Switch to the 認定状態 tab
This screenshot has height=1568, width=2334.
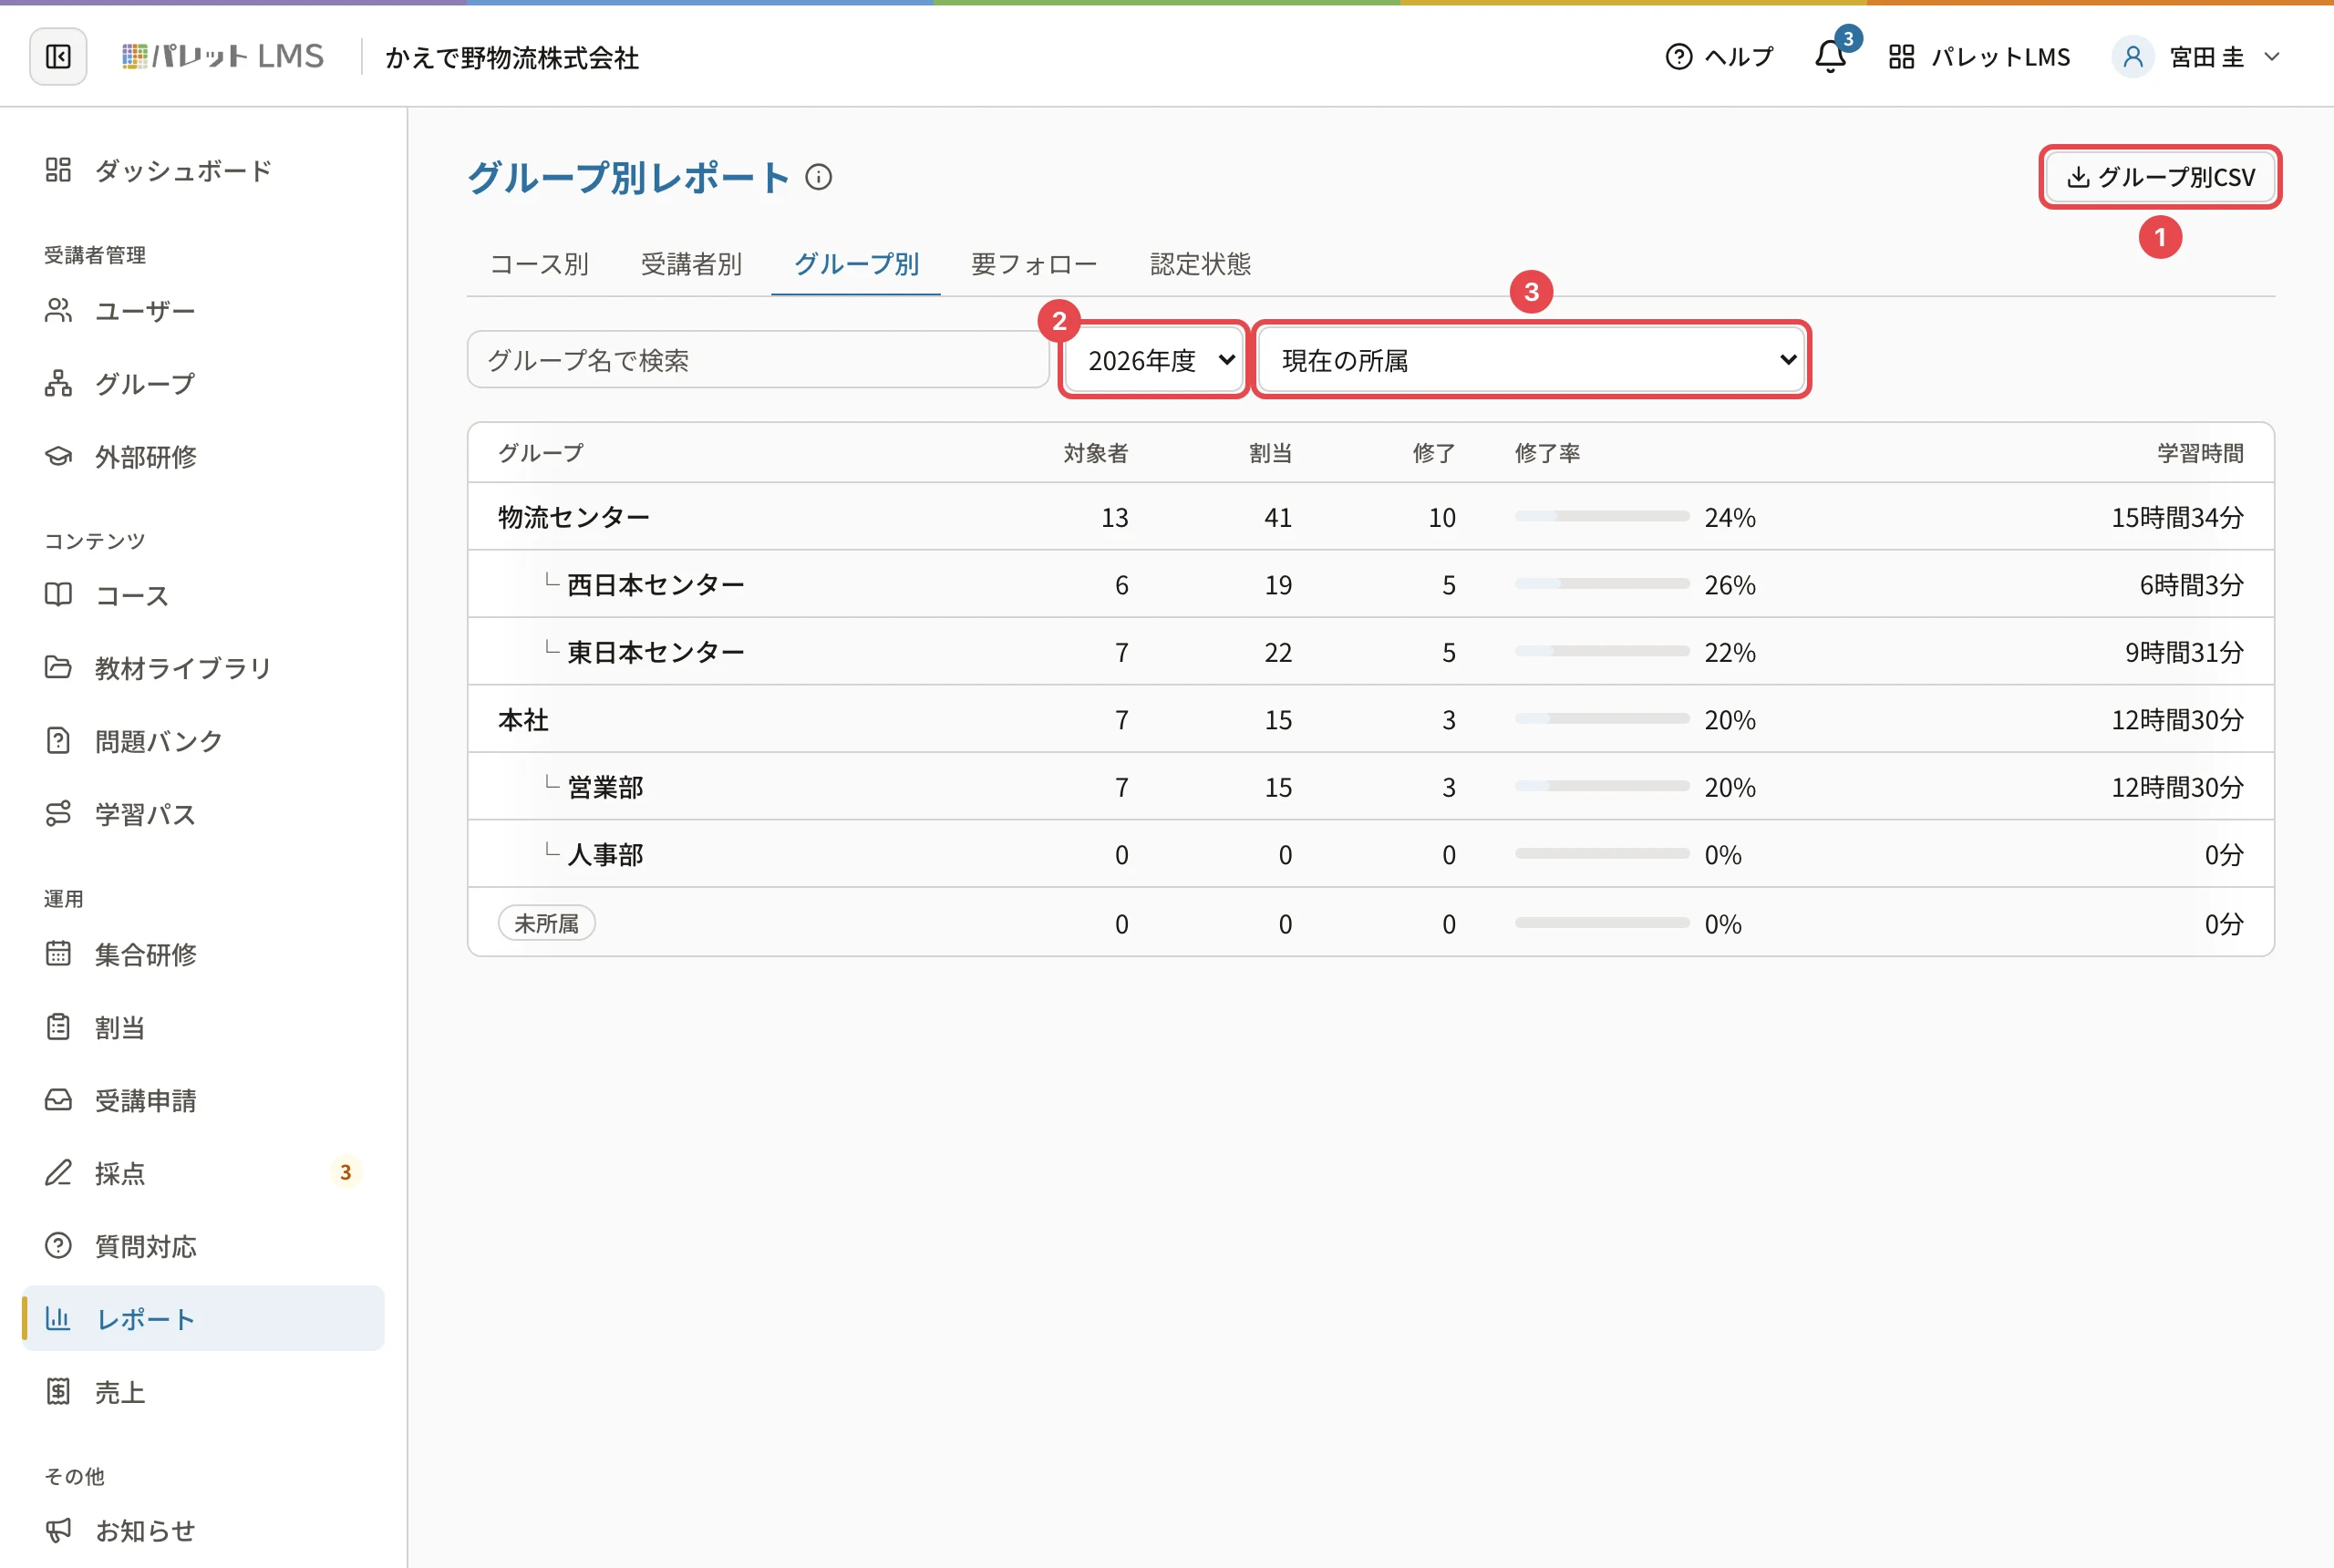point(1200,264)
